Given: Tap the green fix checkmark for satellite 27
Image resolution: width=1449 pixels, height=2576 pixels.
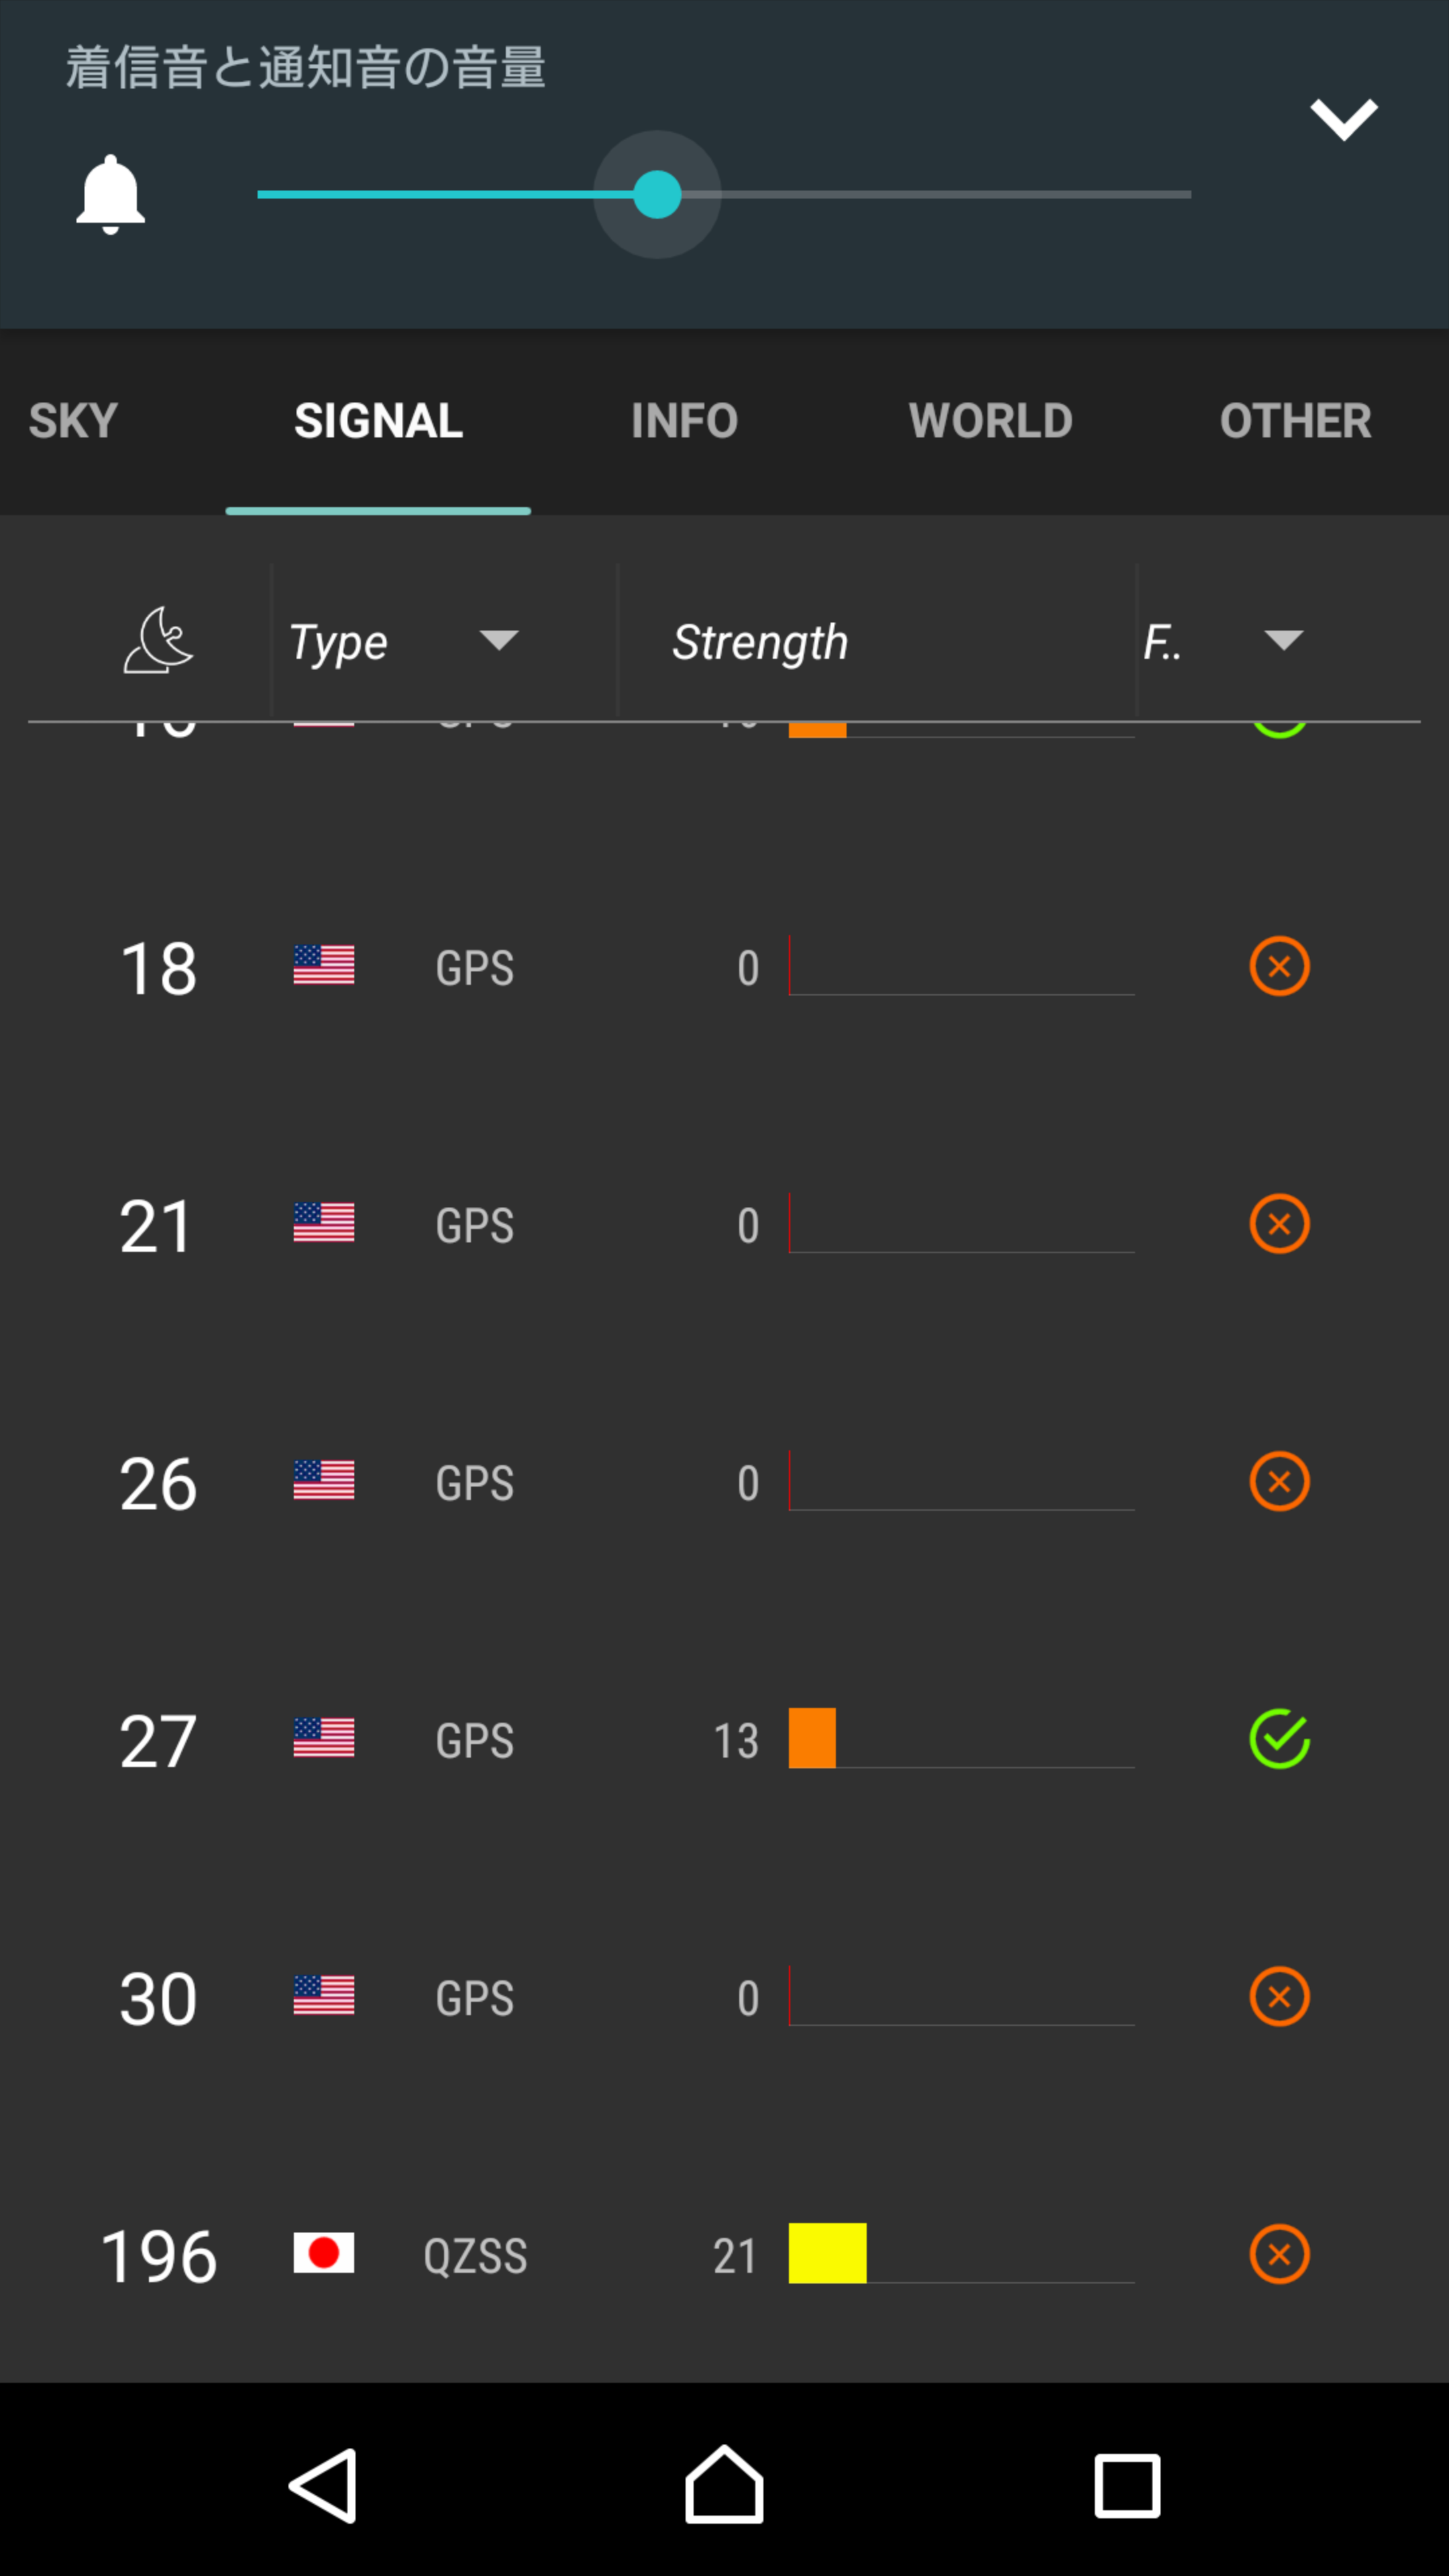Looking at the screenshot, I should pos(1279,1739).
